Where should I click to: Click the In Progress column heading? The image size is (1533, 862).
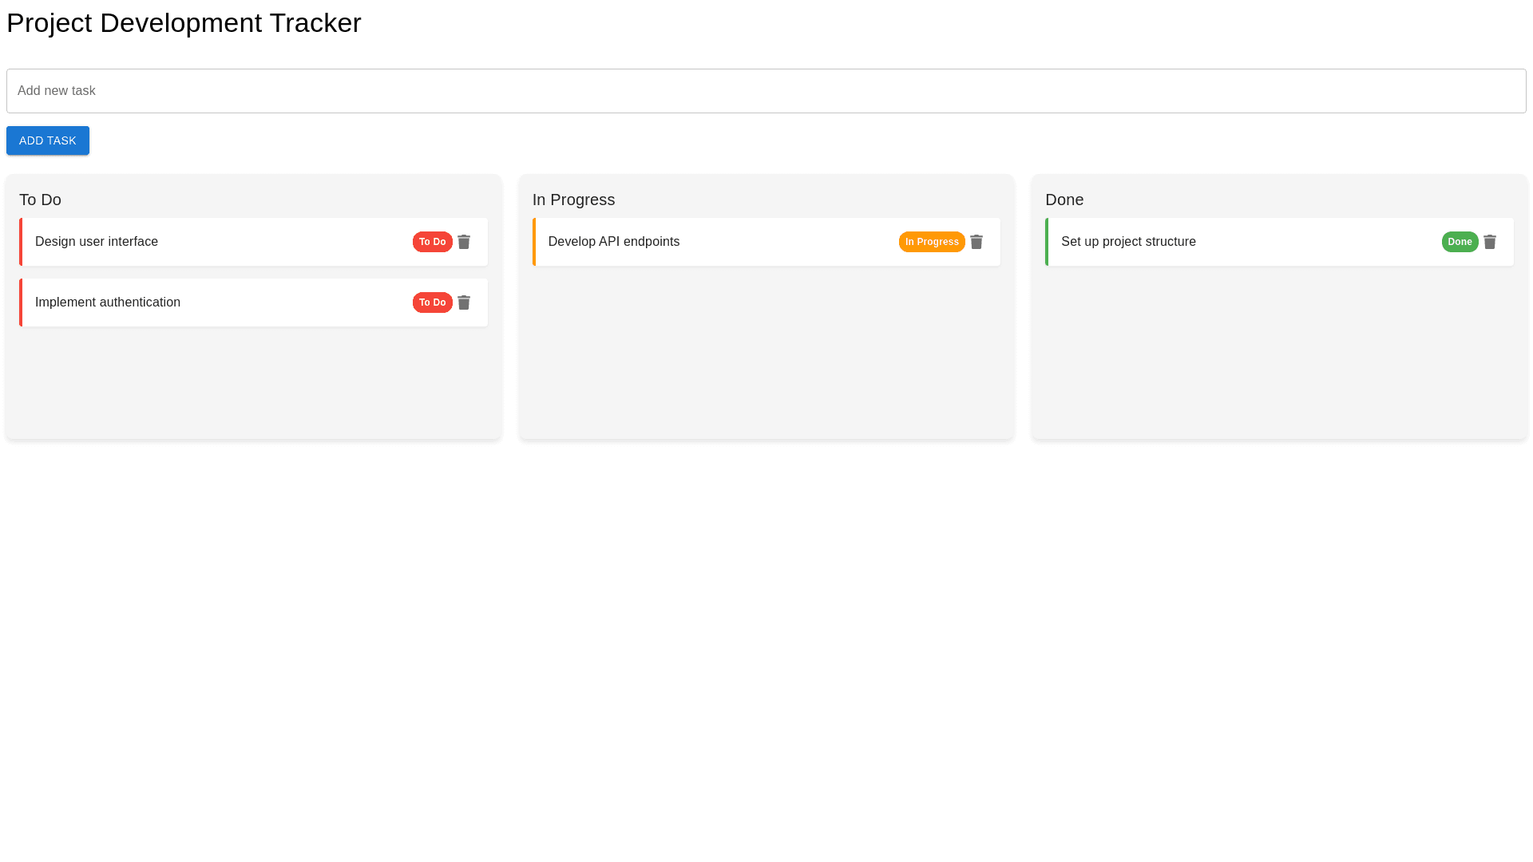pos(573,200)
